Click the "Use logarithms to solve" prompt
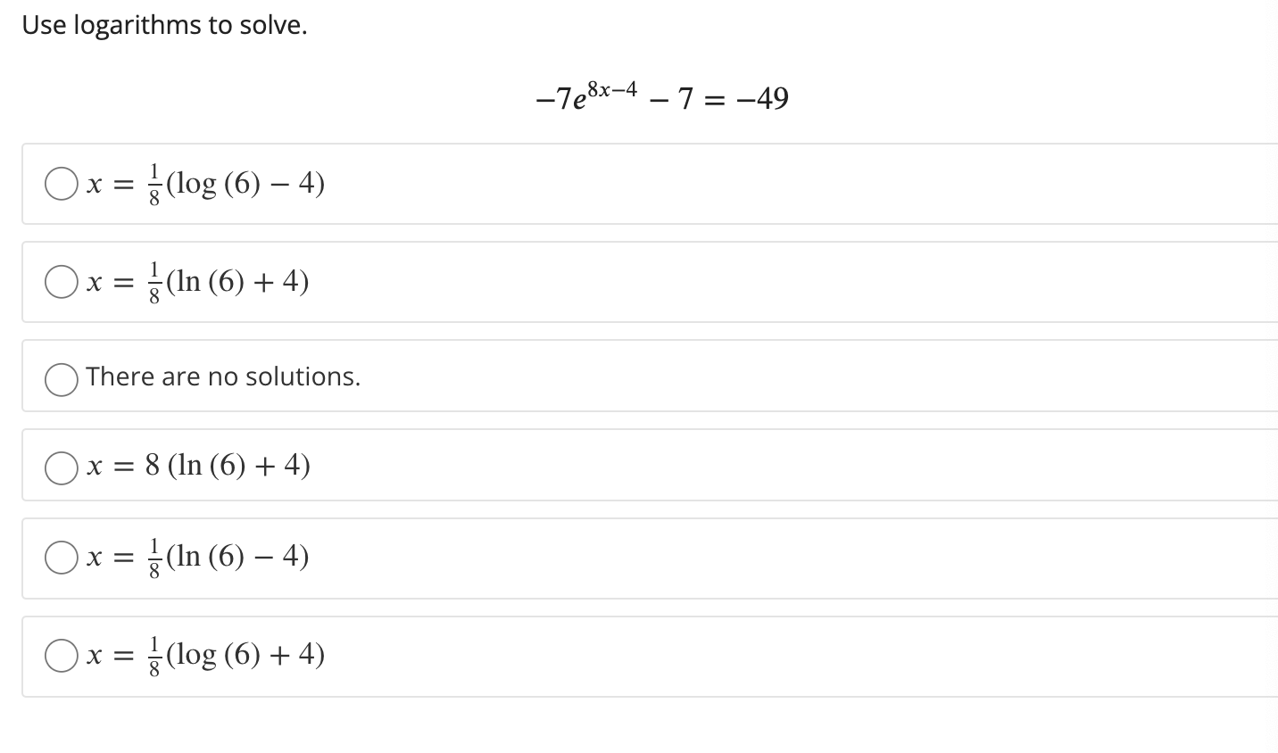 [164, 25]
